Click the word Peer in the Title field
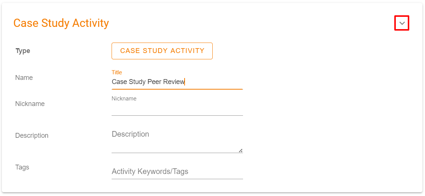425x196 pixels. [x=154, y=82]
